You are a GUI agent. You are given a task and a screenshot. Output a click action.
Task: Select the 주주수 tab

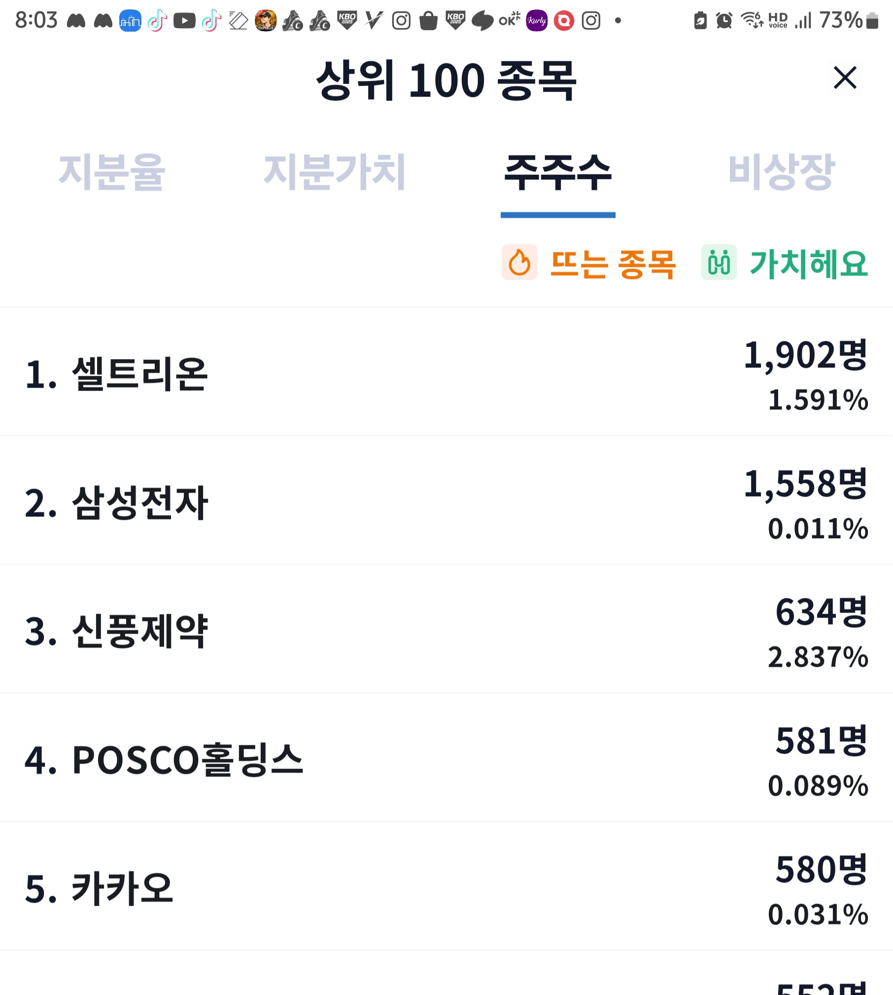click(558, 172)
